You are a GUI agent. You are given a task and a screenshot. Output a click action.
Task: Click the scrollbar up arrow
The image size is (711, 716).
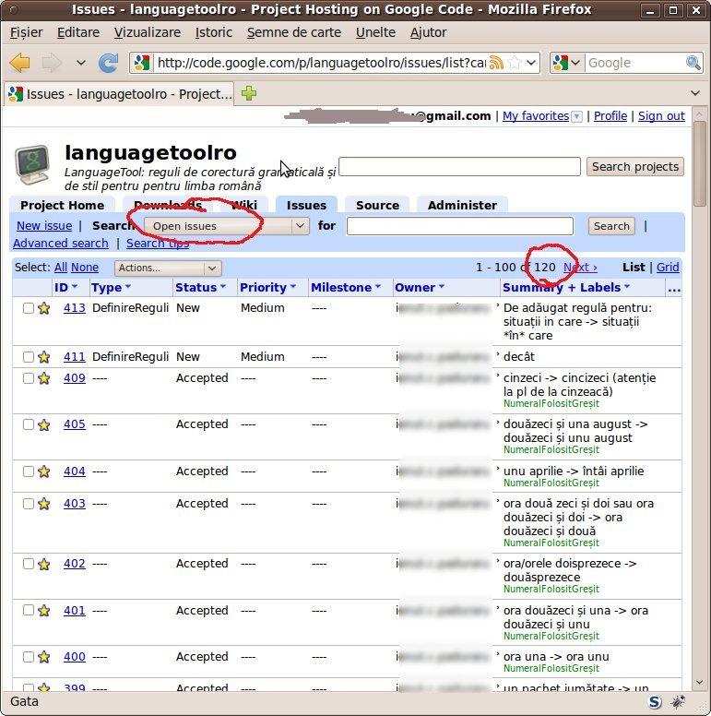(x=700, y=113)
